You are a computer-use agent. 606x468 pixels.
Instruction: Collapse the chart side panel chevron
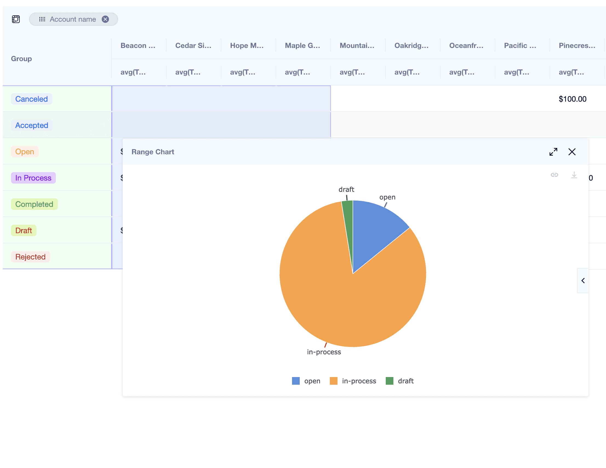click(x=583, y=281)
